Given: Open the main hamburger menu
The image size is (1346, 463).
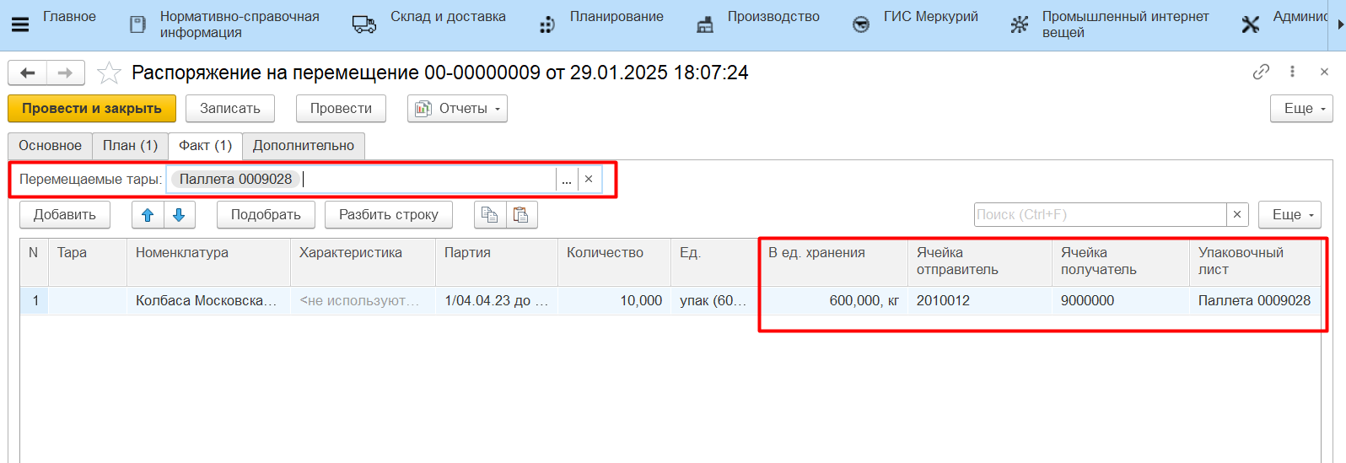Looking at the screenshot, I should coord(19,24).
